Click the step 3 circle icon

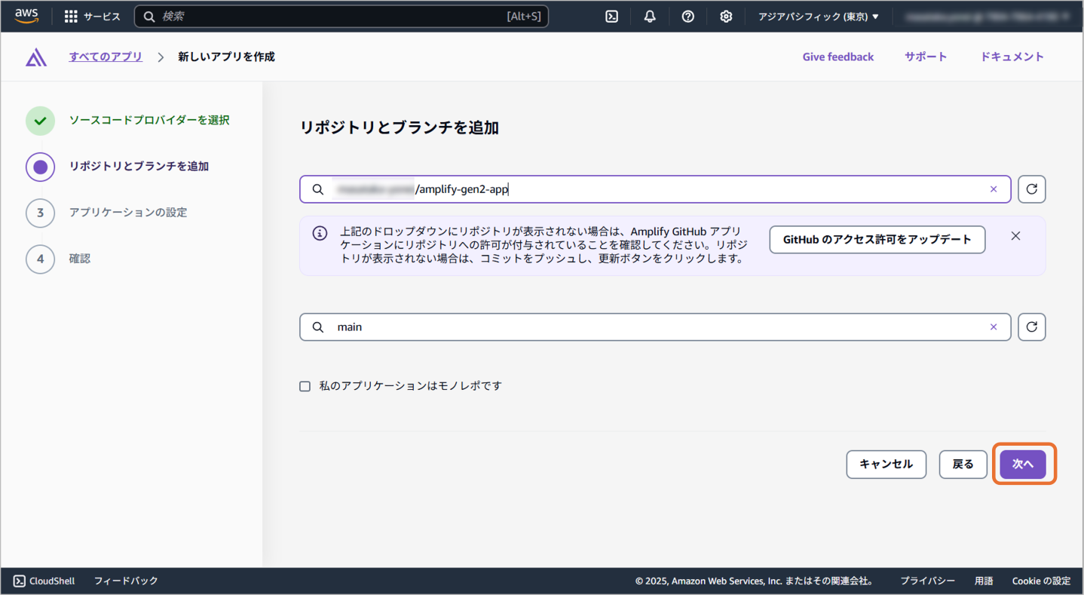(x=40, y=213)
